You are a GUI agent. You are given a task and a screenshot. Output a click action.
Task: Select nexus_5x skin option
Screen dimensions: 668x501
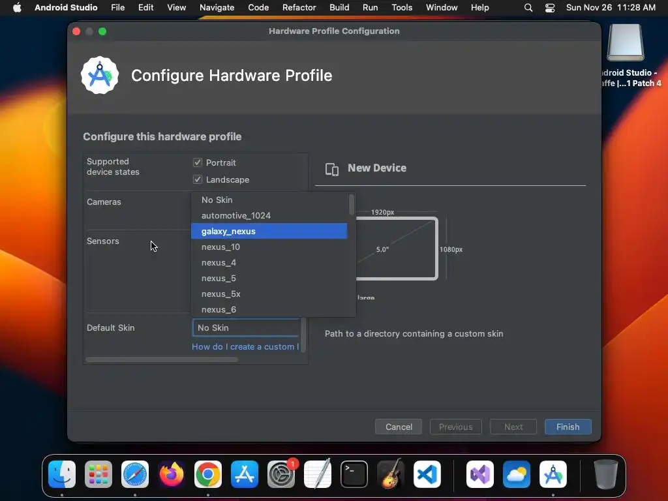coord(269,294)
